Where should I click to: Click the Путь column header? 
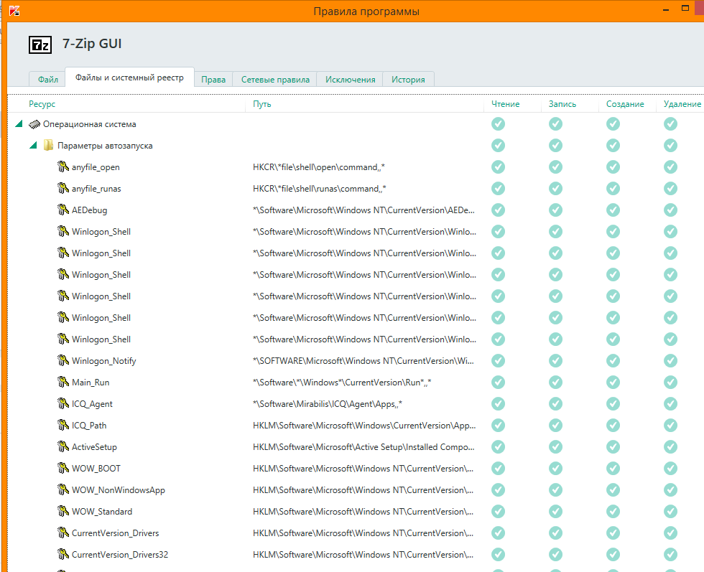261,104
